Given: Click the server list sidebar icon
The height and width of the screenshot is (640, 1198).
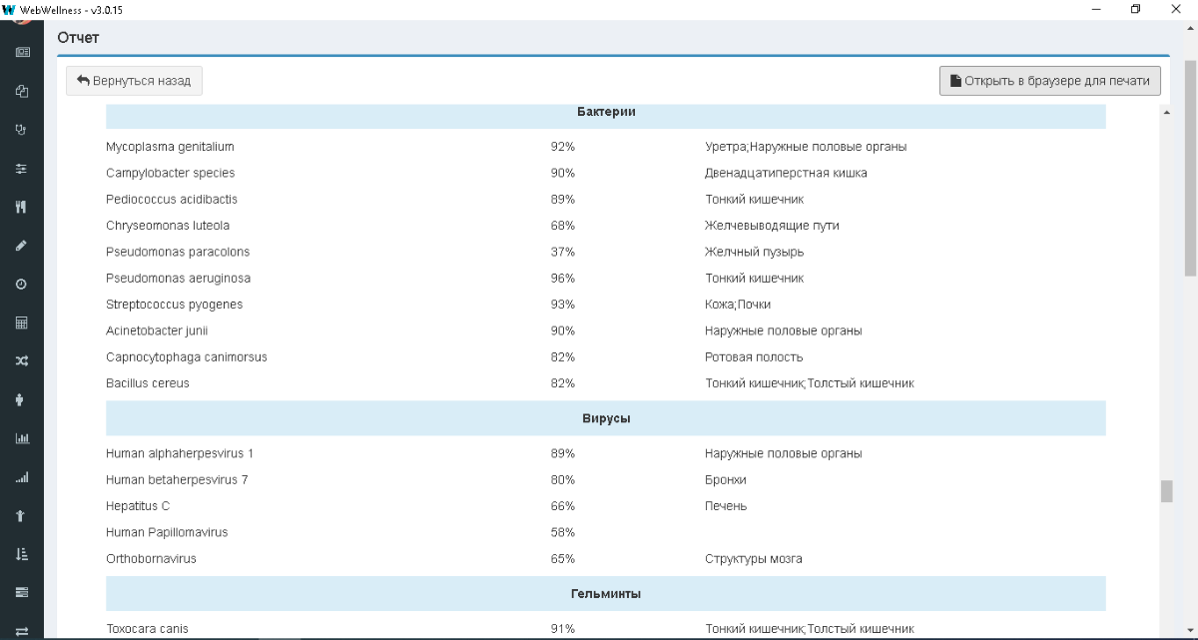Looking at the screenshot, I should tap(22, 592).
